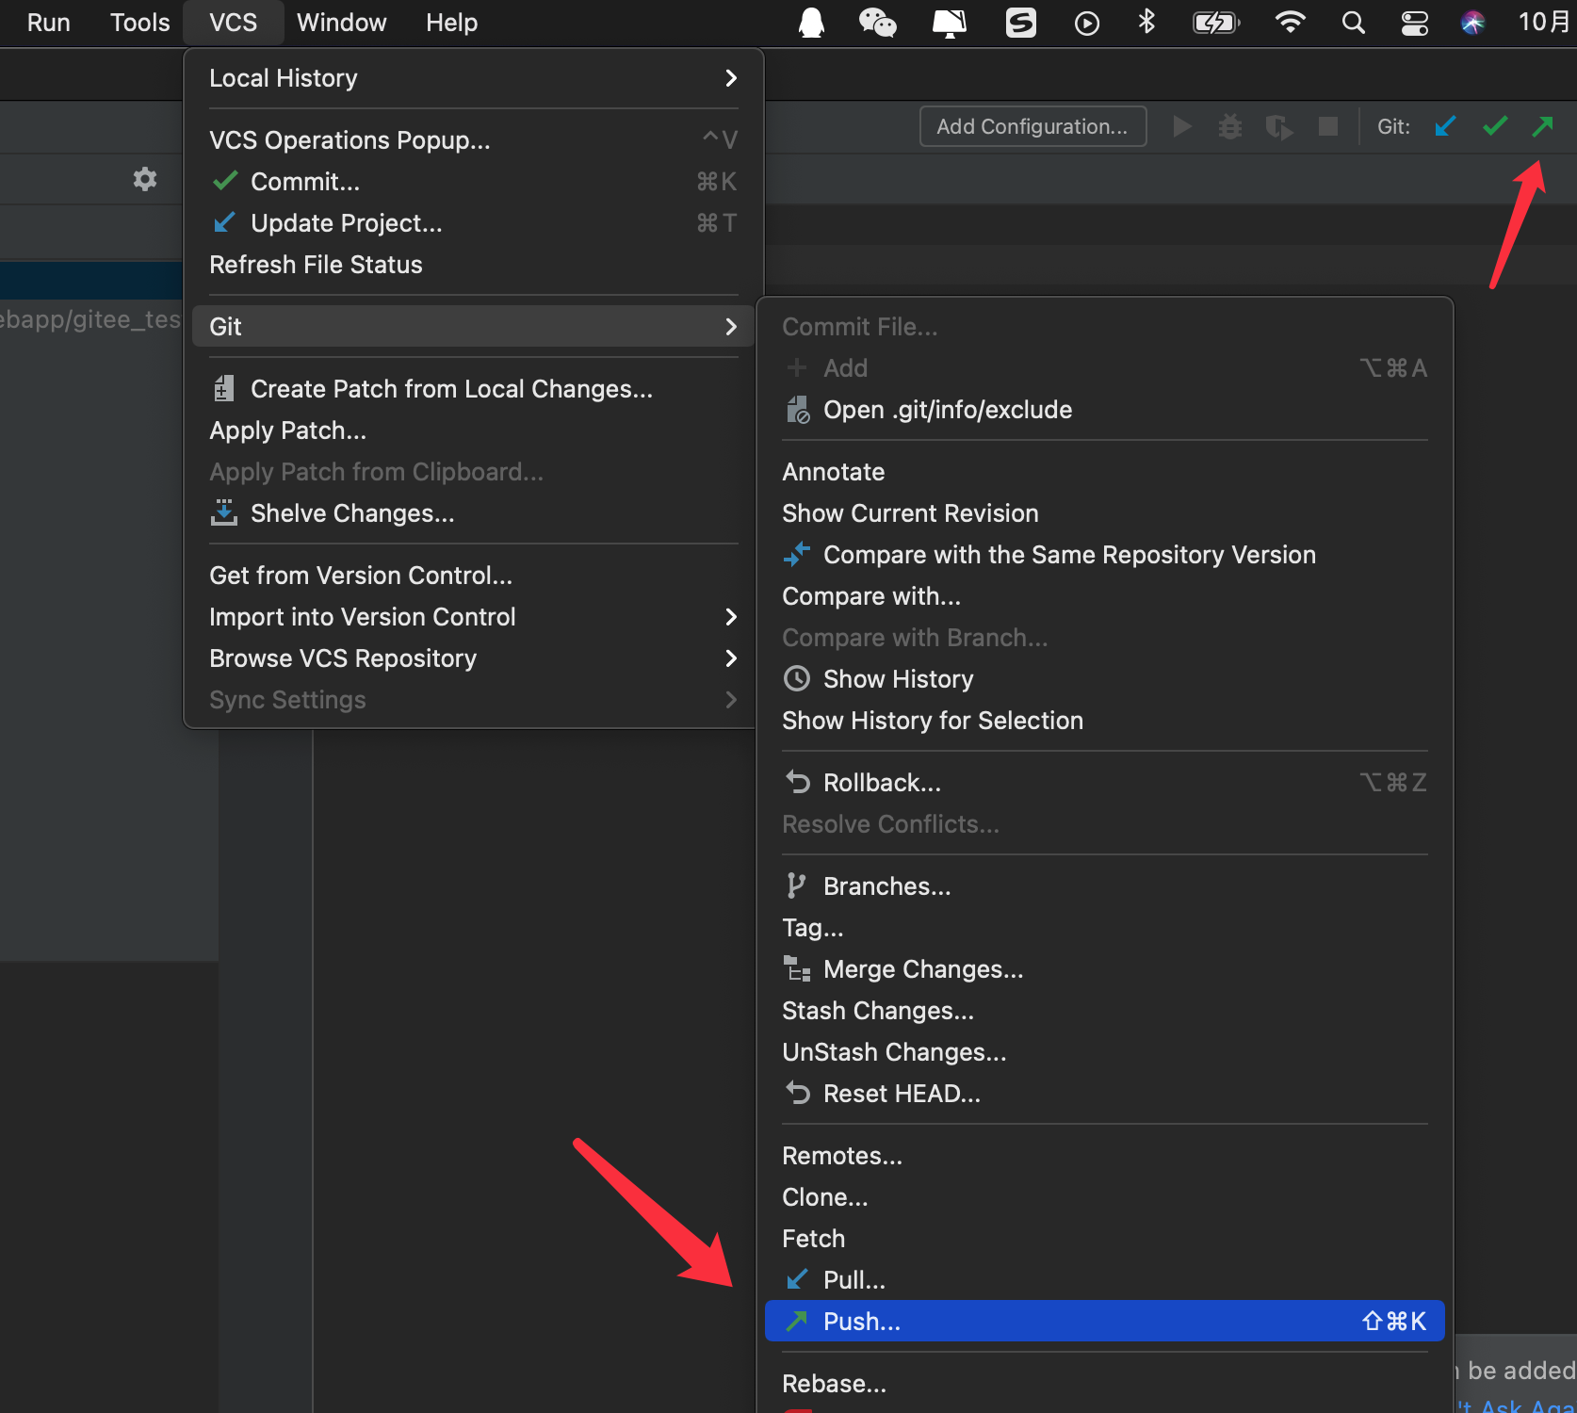Select Apply Patch... item

coord(473,430)
